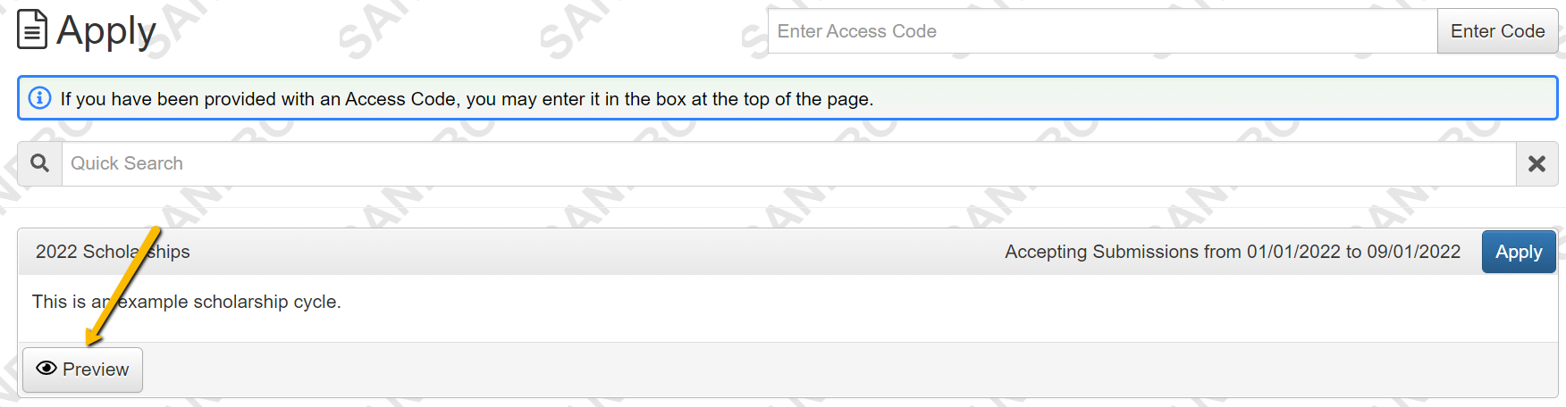Image resolution: width=1566 pixels, height=407 pixels.
Task: Submit using the Enter Code button
Action: [x=1497, y=31]
